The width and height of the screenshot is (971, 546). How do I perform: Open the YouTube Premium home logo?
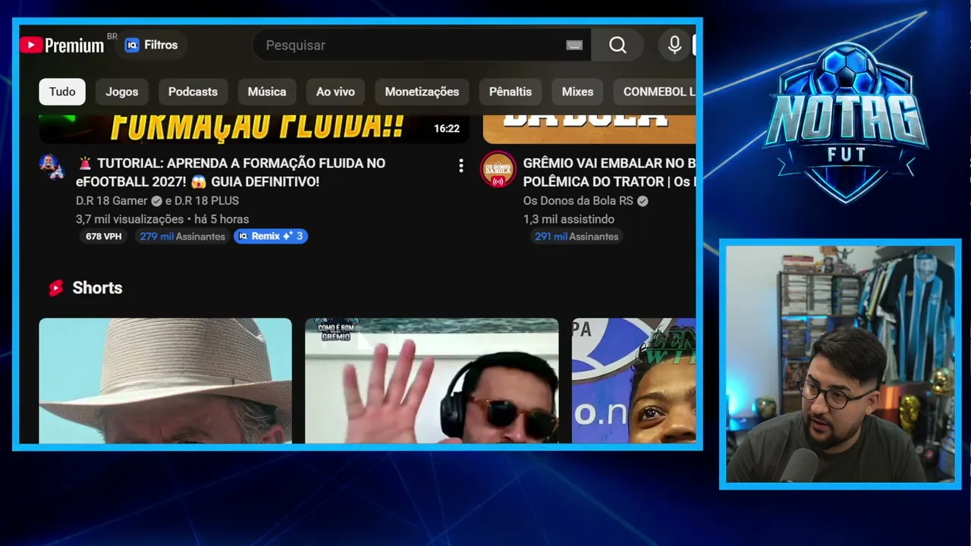[62, 45]
